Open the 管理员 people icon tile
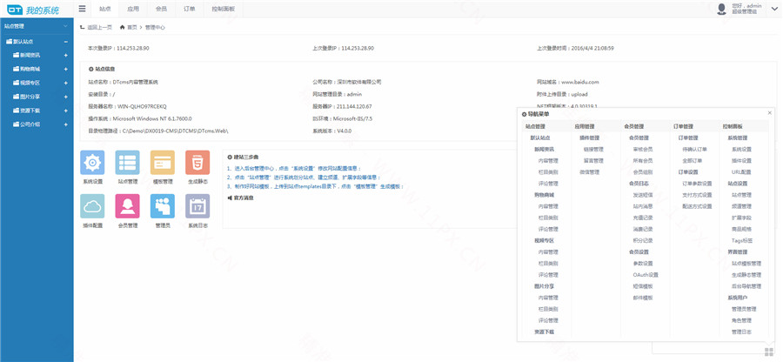The height and width of the screenshot is (362, 783). (162, 205)
